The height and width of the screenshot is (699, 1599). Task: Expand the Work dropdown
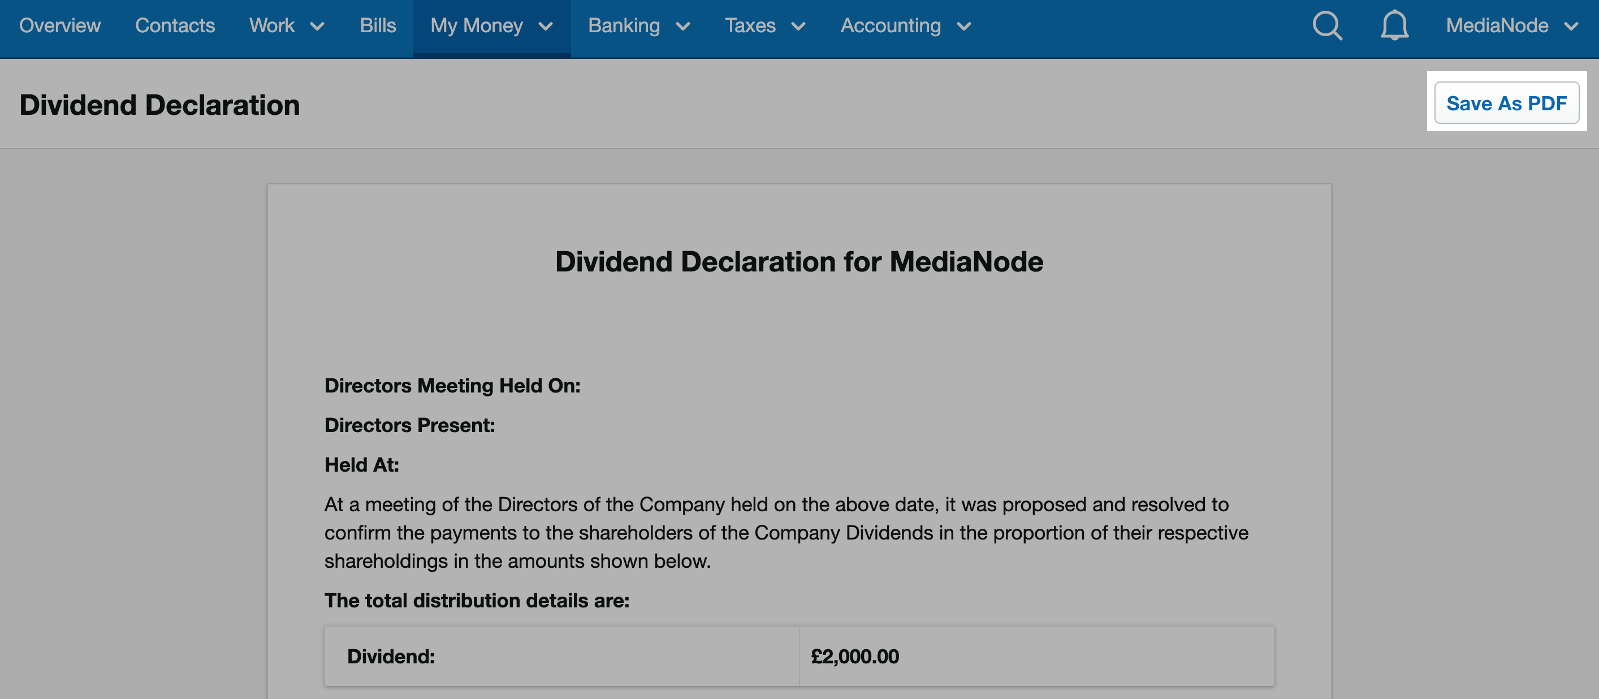[286, 26]
